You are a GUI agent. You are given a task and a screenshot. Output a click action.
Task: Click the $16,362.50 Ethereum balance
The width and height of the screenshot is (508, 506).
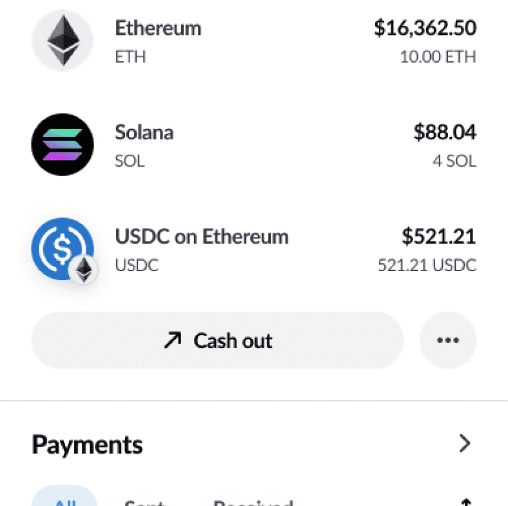tap(425, 28)
